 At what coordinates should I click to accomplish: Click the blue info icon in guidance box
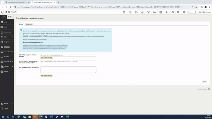pyautogui.click(x=21, y=30)
